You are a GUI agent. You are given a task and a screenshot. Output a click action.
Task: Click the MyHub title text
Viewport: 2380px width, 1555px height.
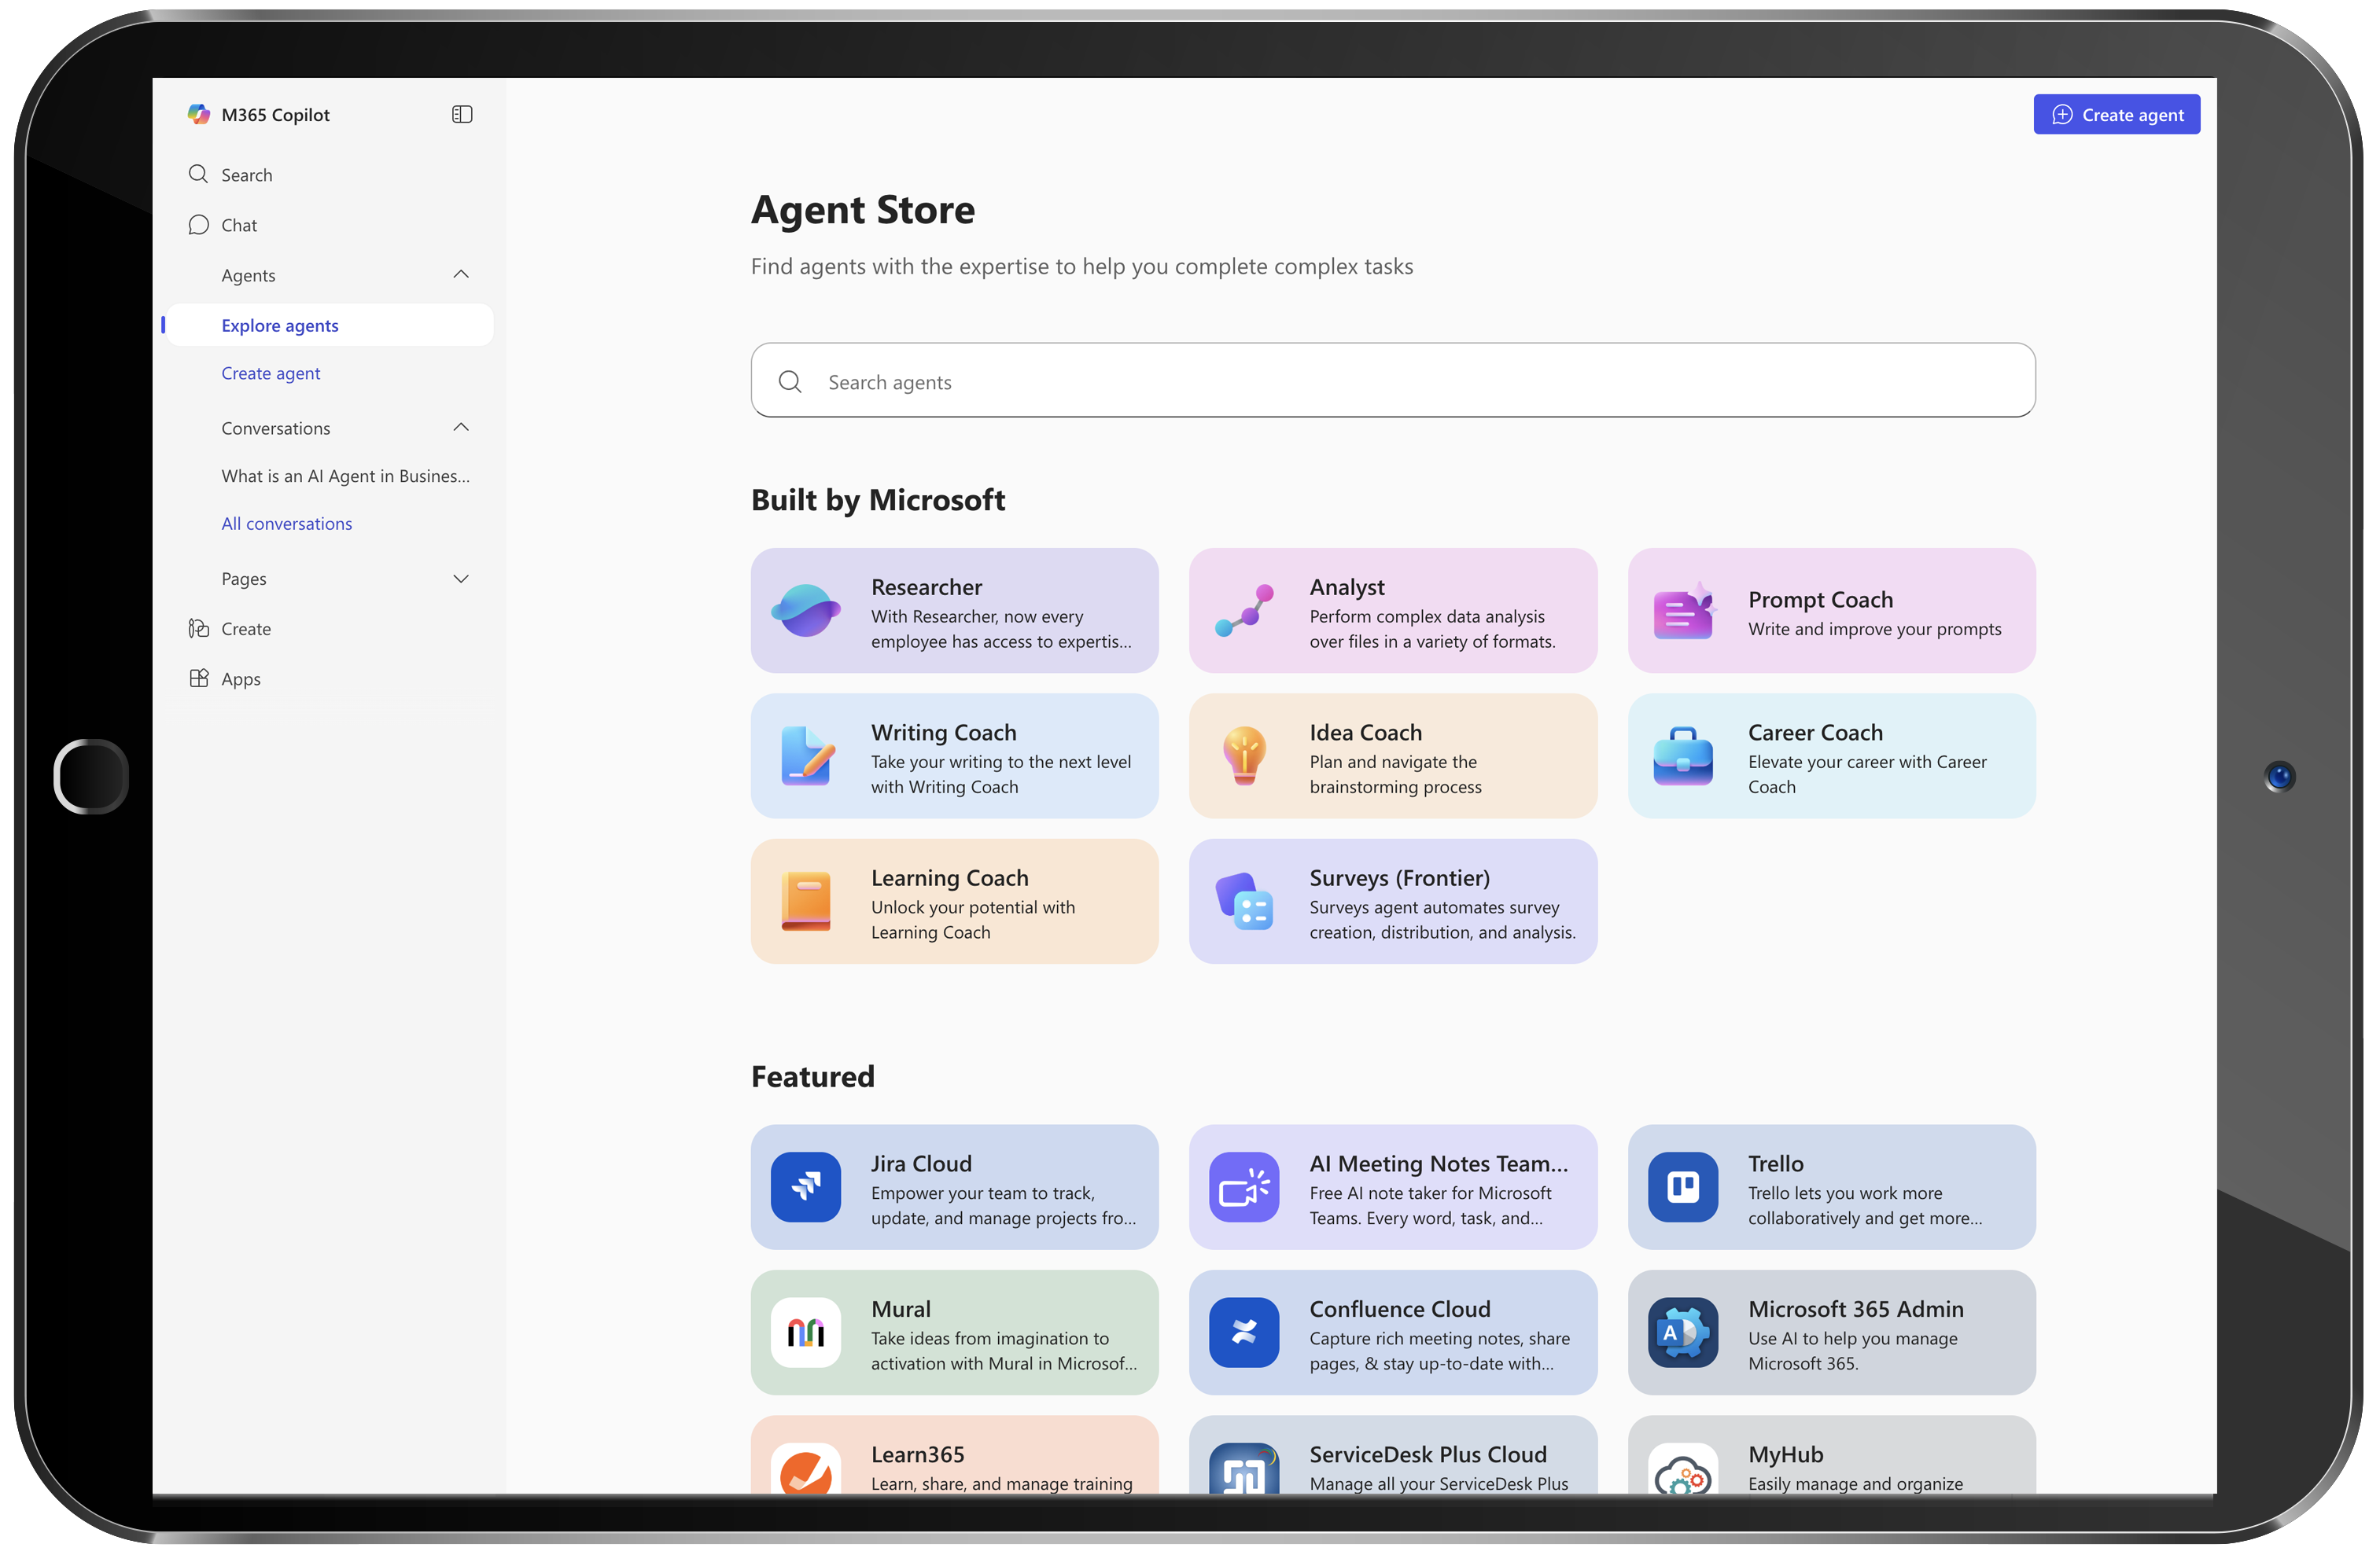(x=1785, y=1454)
